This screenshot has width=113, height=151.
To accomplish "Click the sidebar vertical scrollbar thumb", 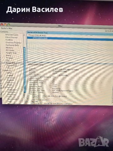I will click(x=24, y=70).
